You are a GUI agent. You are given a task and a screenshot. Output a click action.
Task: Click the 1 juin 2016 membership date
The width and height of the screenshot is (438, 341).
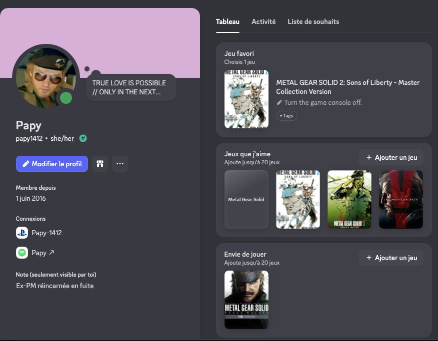coord(30,199)
